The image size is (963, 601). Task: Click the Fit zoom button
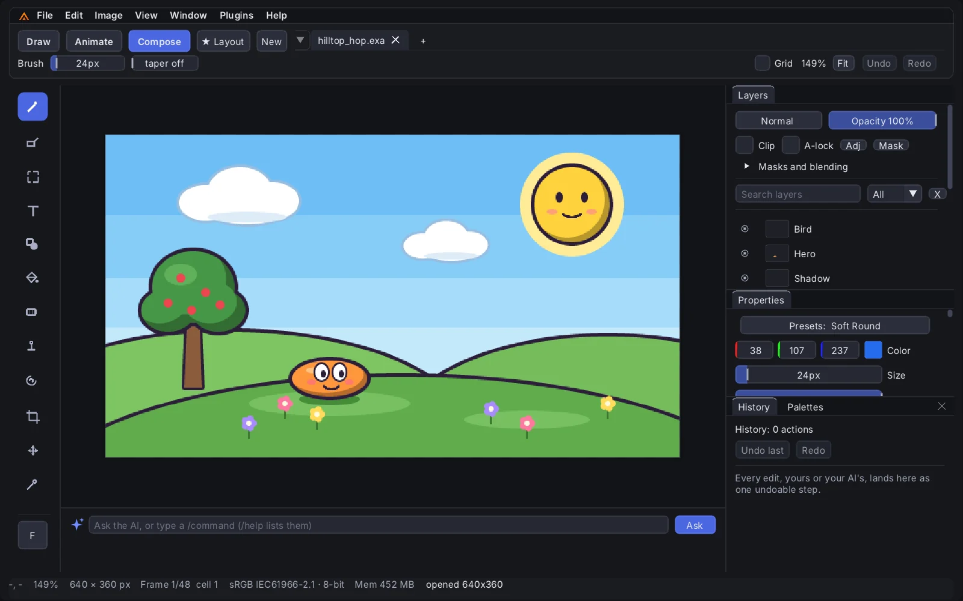[843, 63]
